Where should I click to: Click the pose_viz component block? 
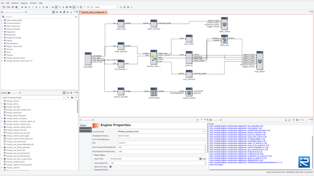pyautogui.click(x=189, y=57)
